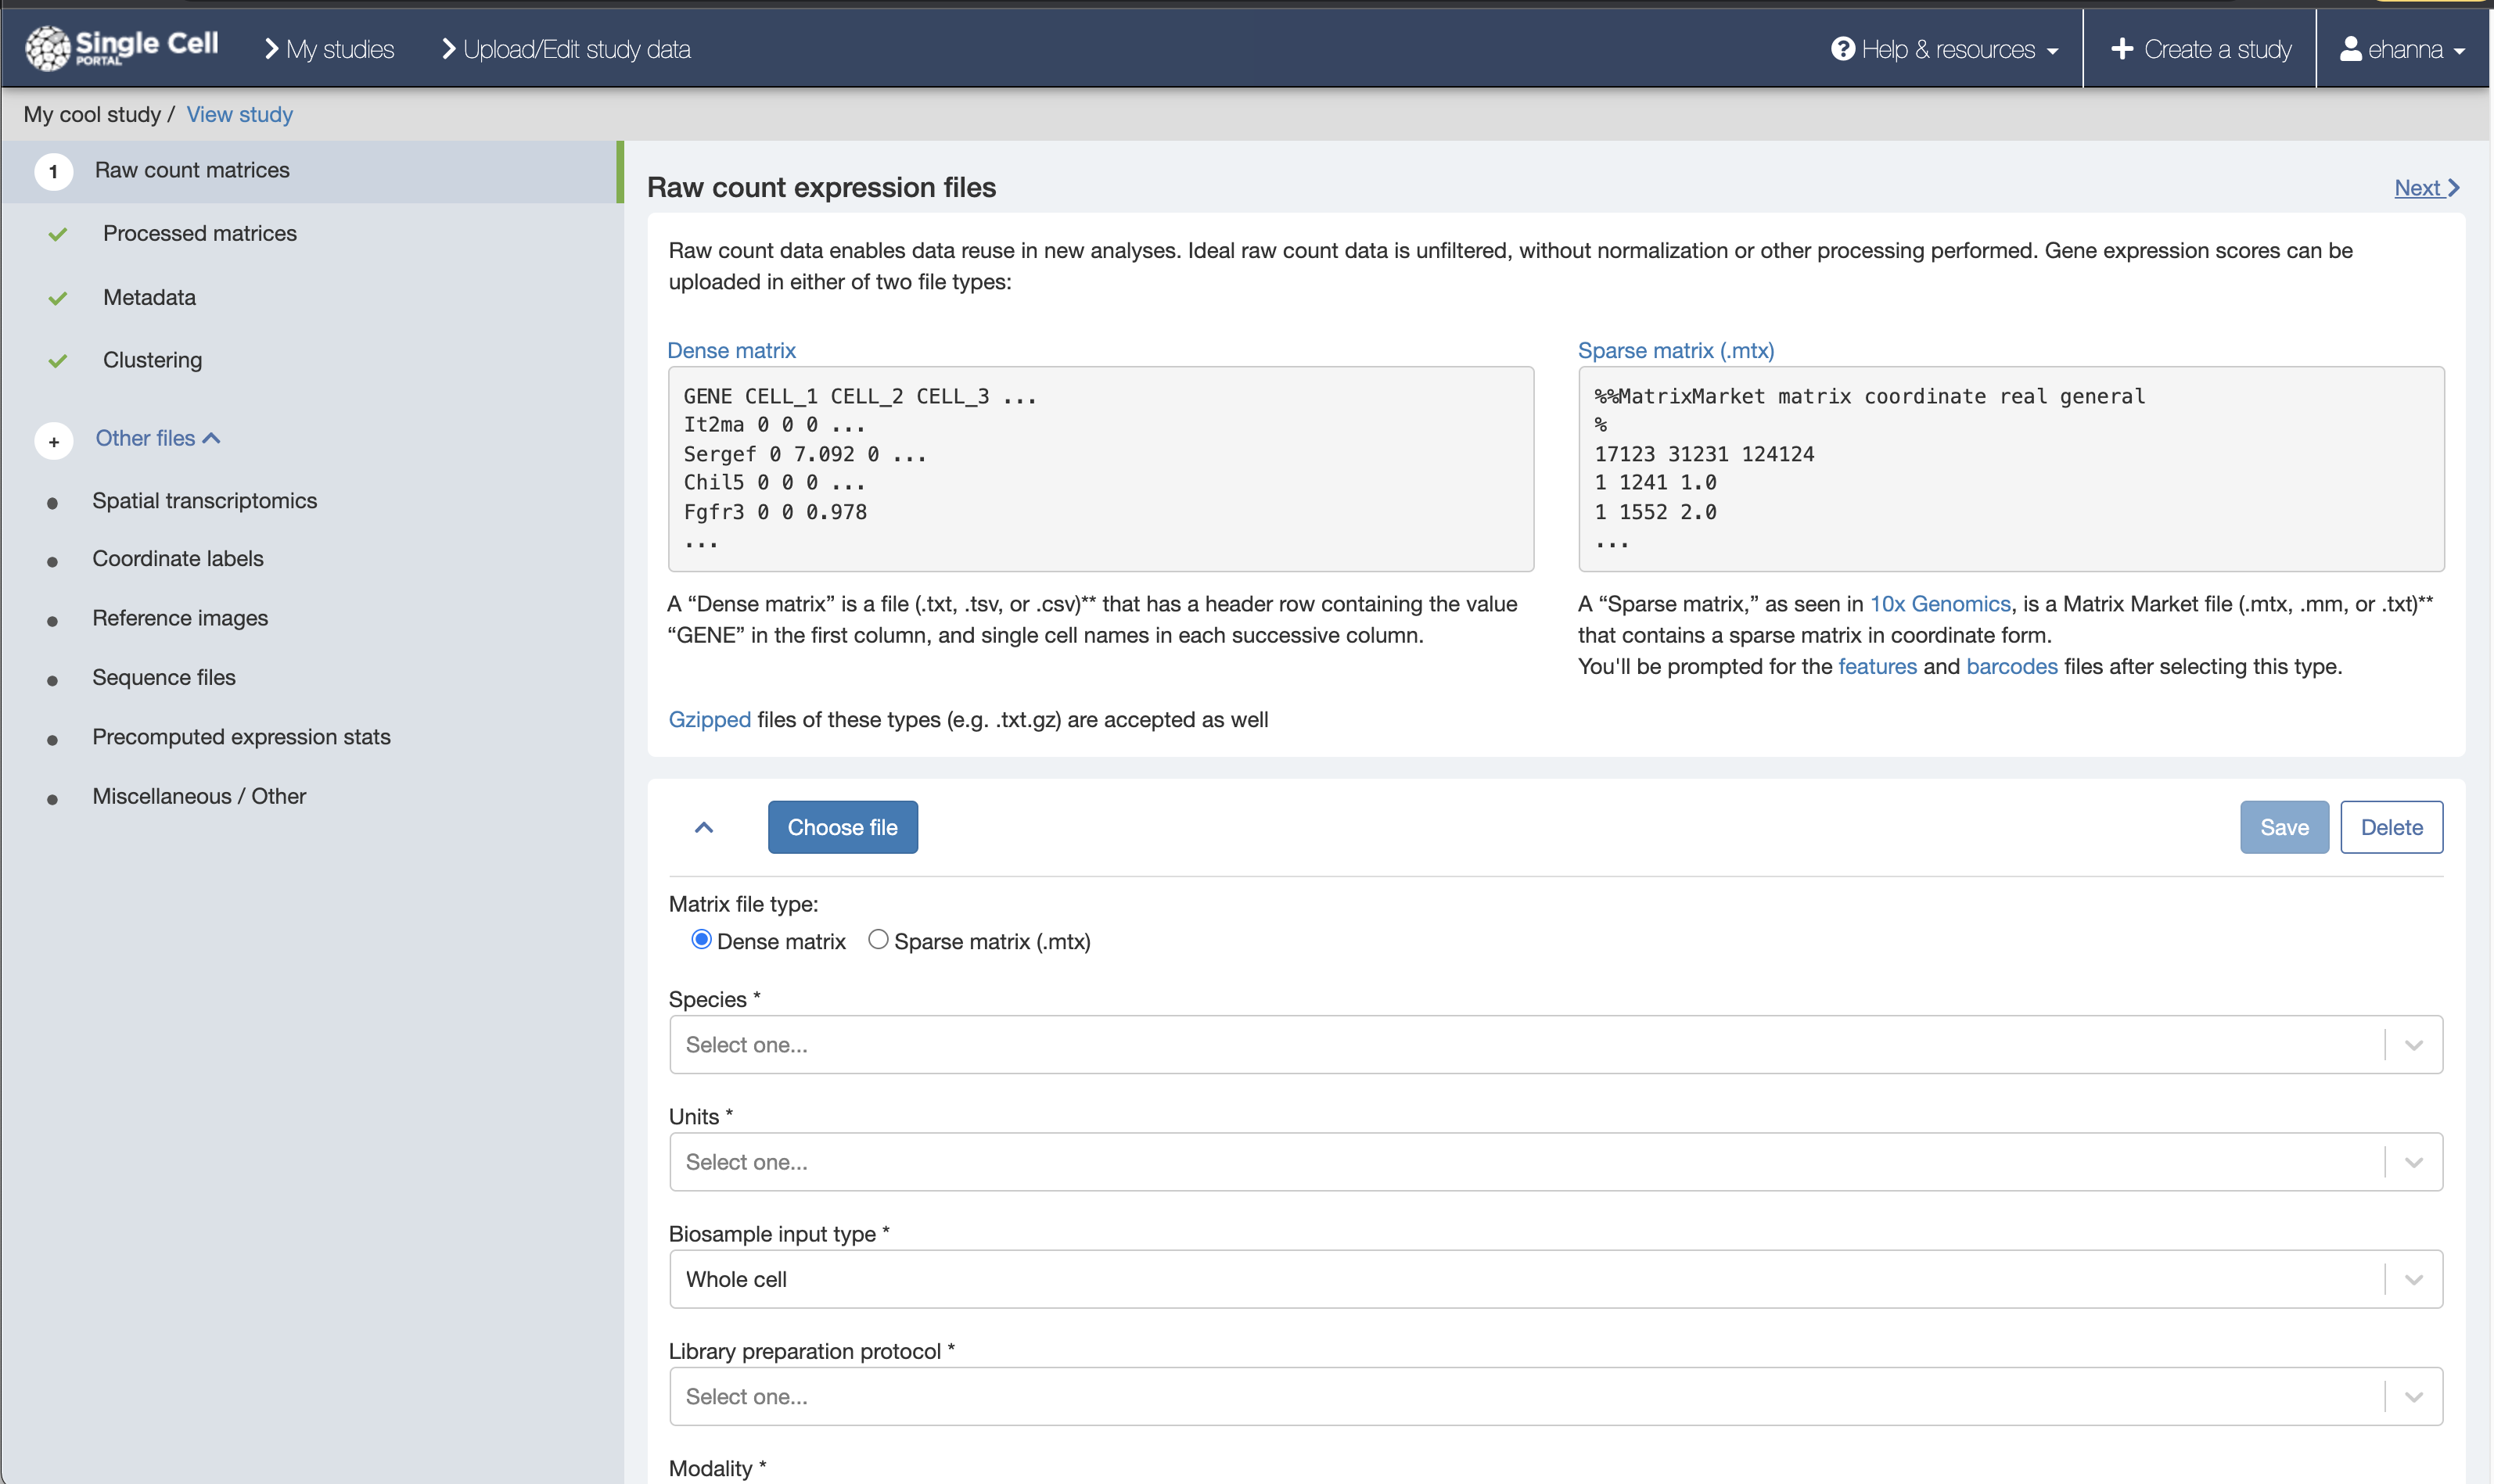Click the View study link
This screenshot has height=1484, width=2494.
tap(239, 114)
